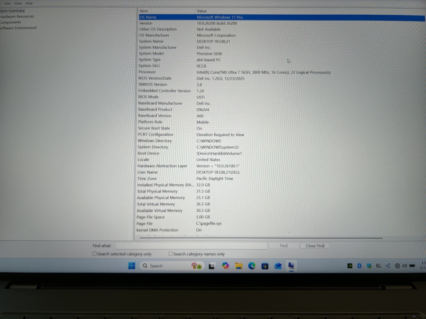The image size is (426, 319).
Task: Select the BIOS Version/Date row
Action: pos(282,78)
